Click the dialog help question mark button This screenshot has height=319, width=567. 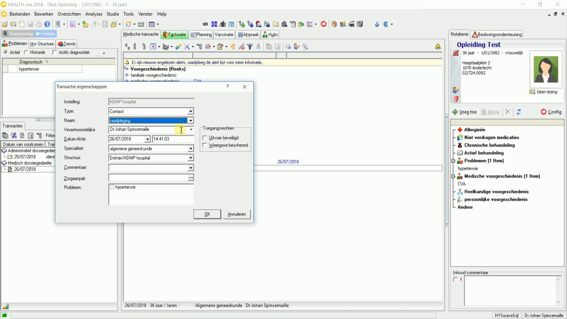tap(228, 87)
